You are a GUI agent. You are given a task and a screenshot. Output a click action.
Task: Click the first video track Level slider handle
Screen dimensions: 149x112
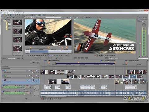[33, 72]
